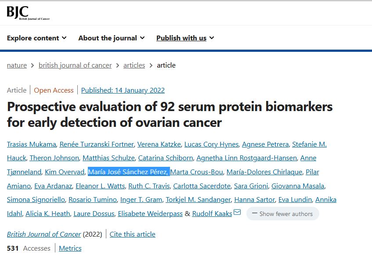View article Metrics
This screenshot has width=372, height=259.
(70, 248)
